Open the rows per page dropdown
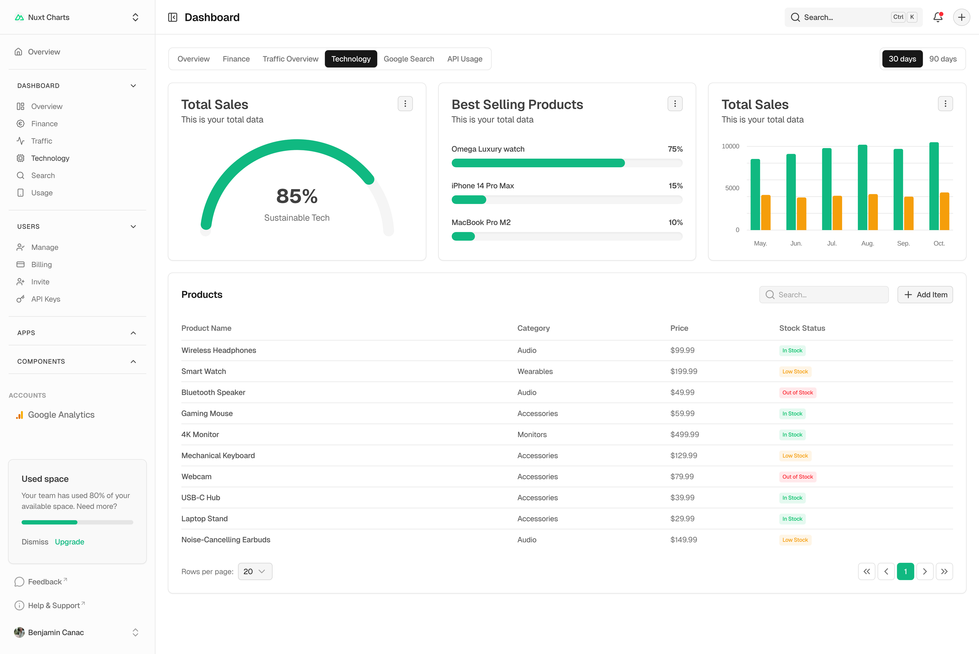Viewport: 979px width, 654px height. click(255, 571)
